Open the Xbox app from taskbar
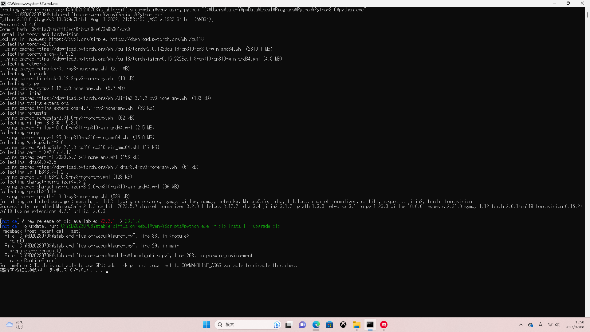Screen dimensions: 590x332 click(x=343, y=325)
